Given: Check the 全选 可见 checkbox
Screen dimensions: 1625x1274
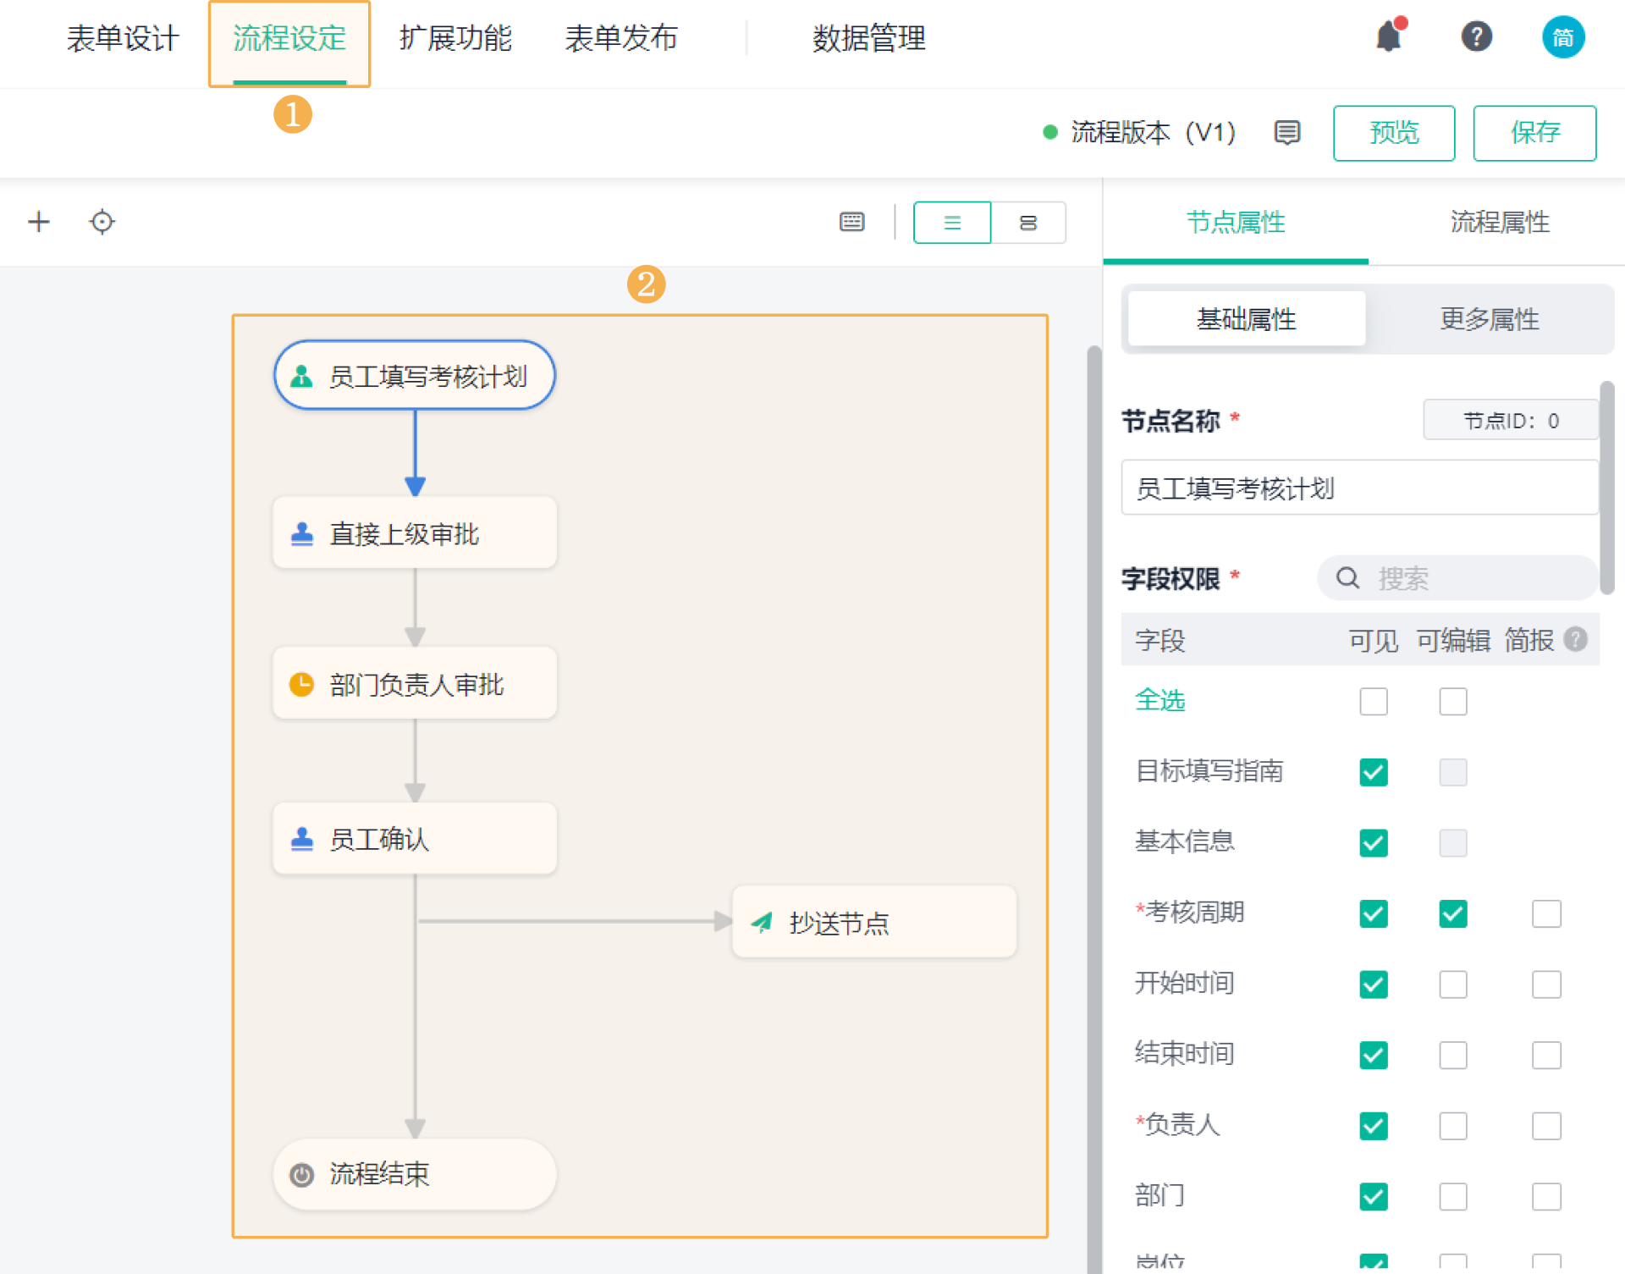Looking at the screenshot, I should click(x=1373, y=701).
